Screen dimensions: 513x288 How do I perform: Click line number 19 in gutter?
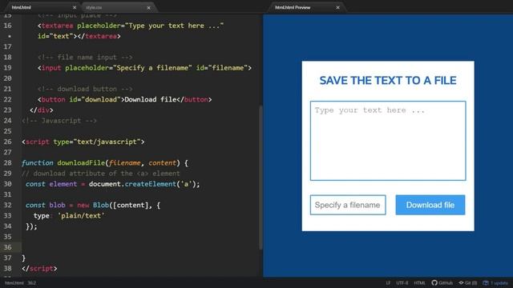tap(7, 67)
